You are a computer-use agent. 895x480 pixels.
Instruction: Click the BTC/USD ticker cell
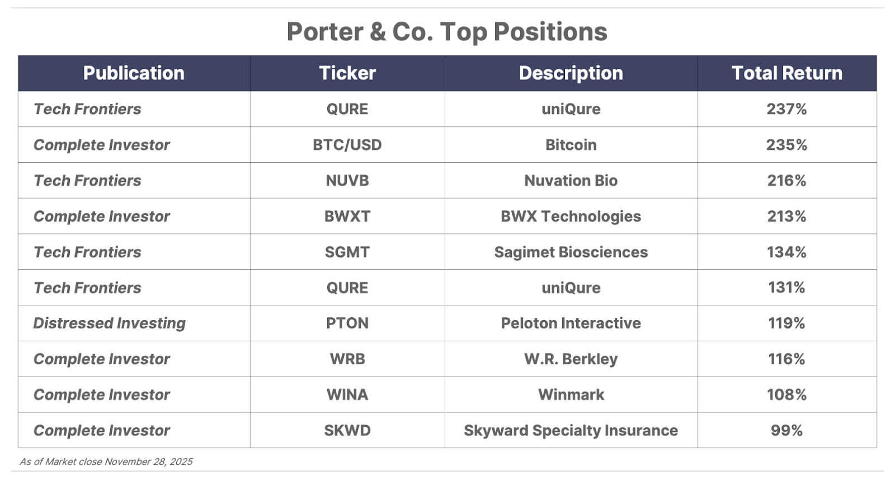[x=347, y=145]
